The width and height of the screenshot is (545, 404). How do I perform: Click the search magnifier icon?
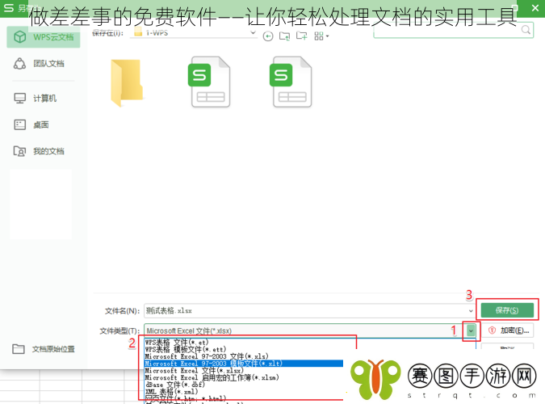pos(526,30)
